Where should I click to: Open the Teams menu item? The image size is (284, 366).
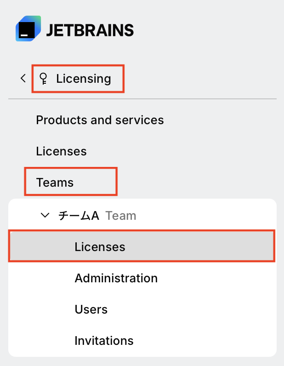[x=55, y=182]
